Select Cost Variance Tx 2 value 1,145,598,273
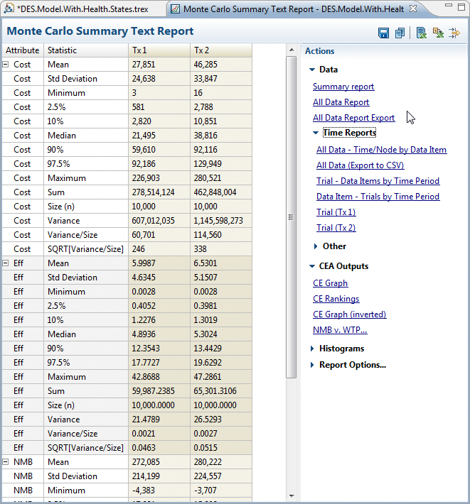470x504 pixels. [221, 221]
